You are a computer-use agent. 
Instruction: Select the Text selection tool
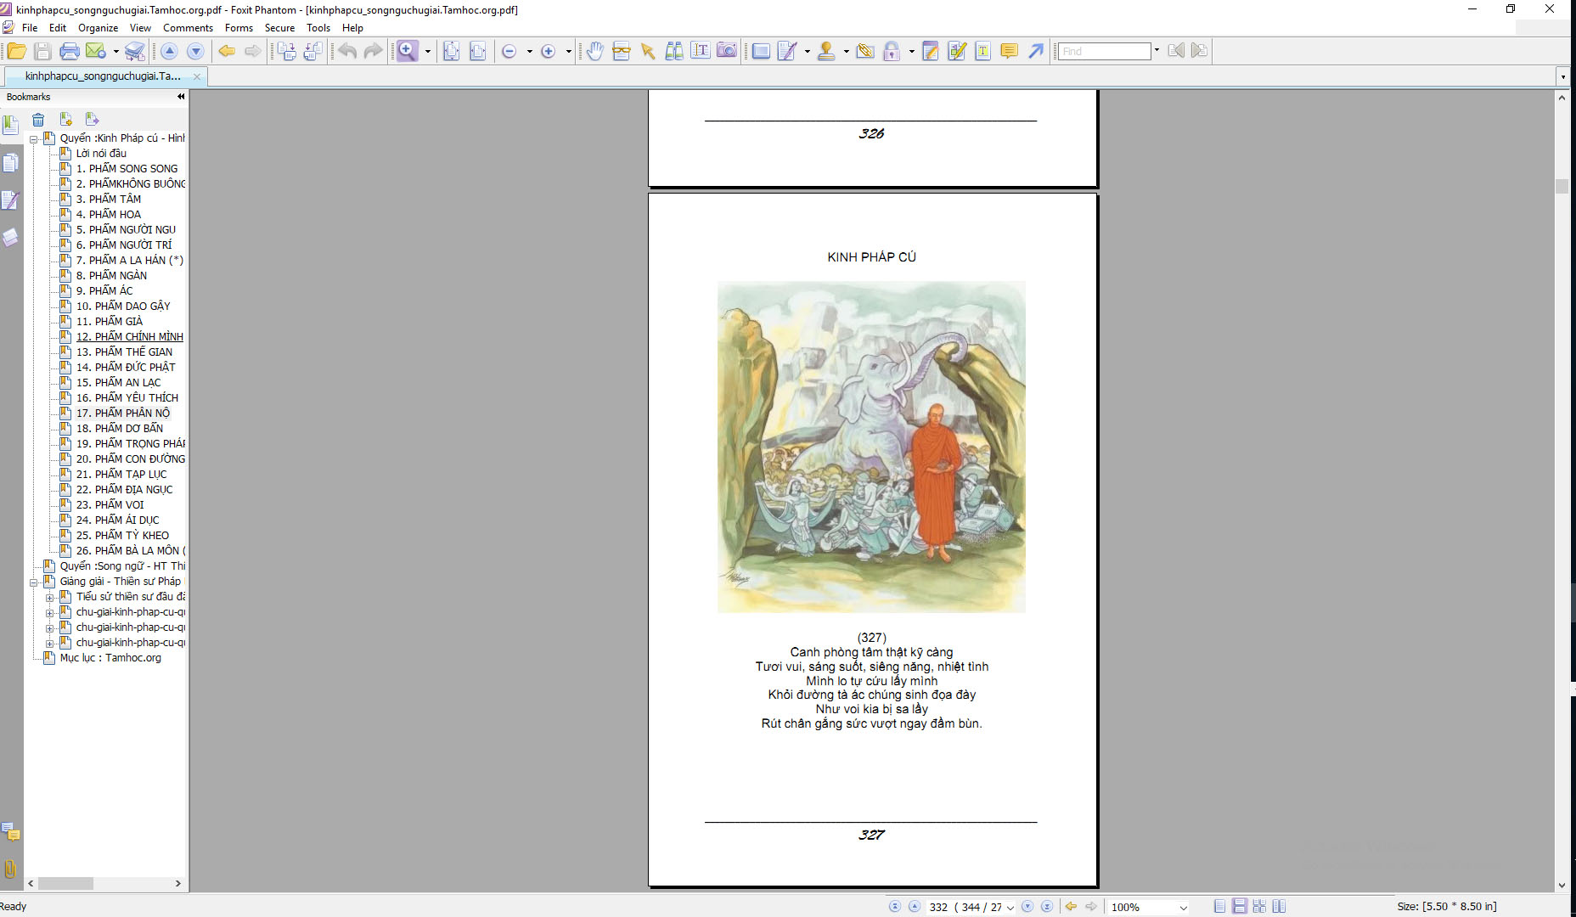click(701, 51)
